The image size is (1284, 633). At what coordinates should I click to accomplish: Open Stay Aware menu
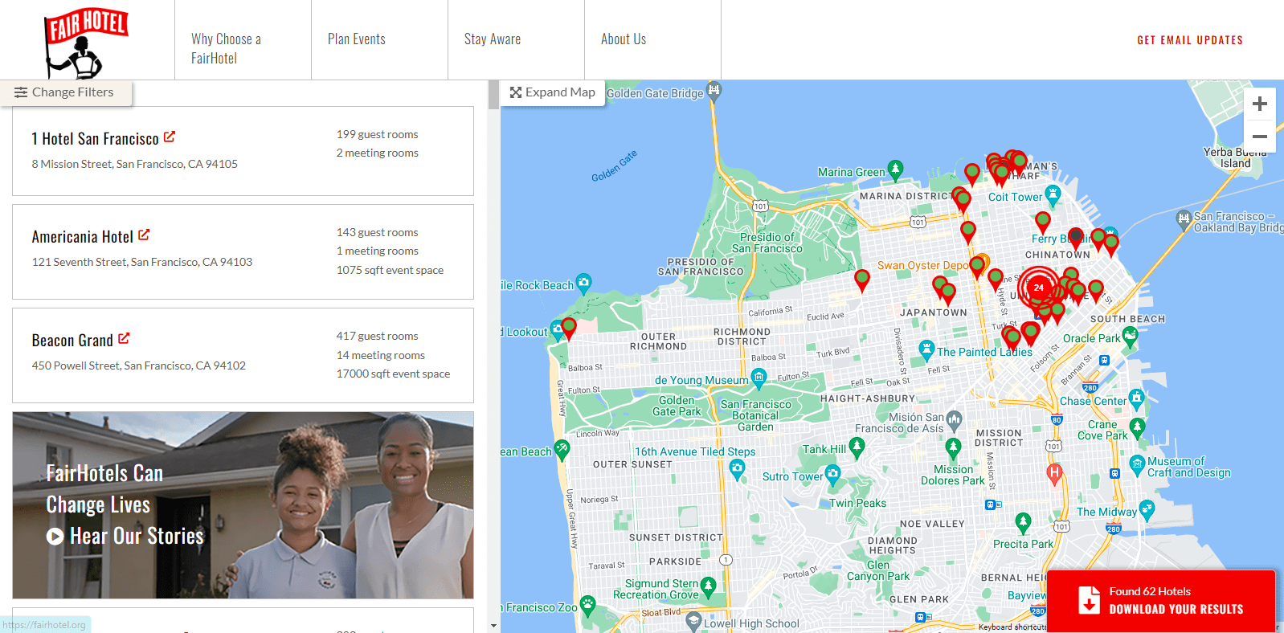pyautogui.click(x=516, y=39)
